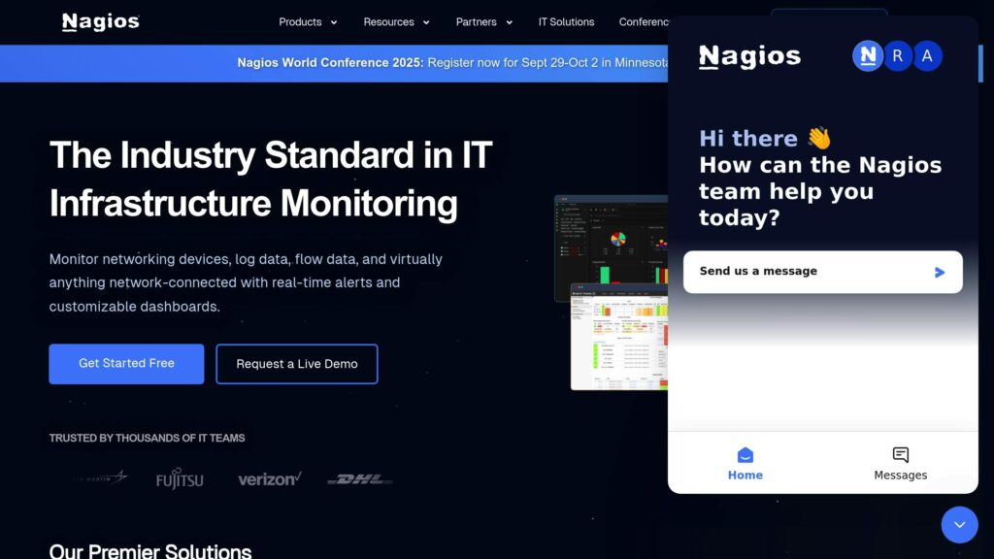Screen dimensions: 994x559
Task: Click the send arrow icon in chat
Action: pyautogui.click(x=940, y=273)
